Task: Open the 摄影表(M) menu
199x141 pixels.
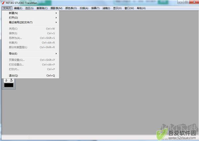Action: 56,8
